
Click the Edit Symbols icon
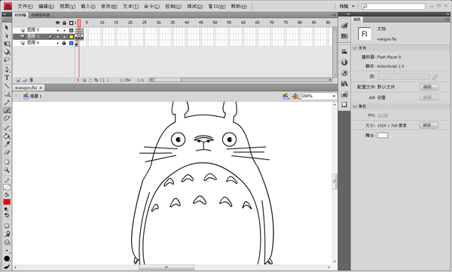click(x=295, y=96)
